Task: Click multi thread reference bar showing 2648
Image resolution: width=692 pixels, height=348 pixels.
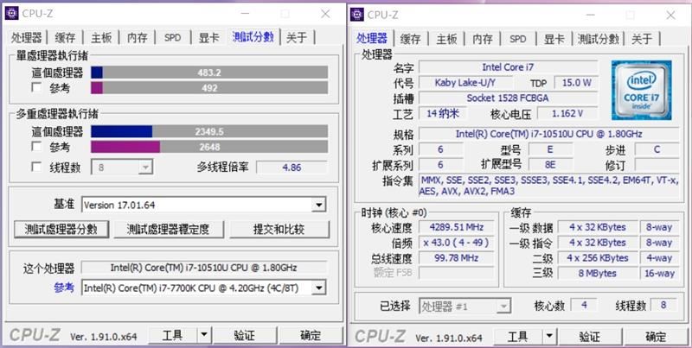Action: [x=209, y=147]
